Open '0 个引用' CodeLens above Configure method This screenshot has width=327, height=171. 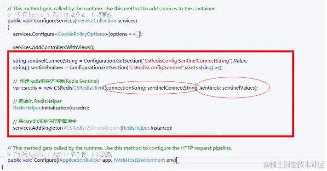17,154
